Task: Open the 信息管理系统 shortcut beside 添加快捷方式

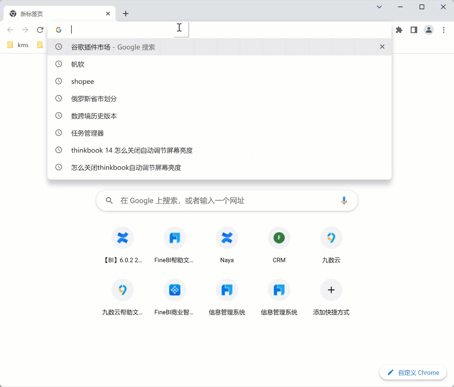Action: click(x=279, y=298)
